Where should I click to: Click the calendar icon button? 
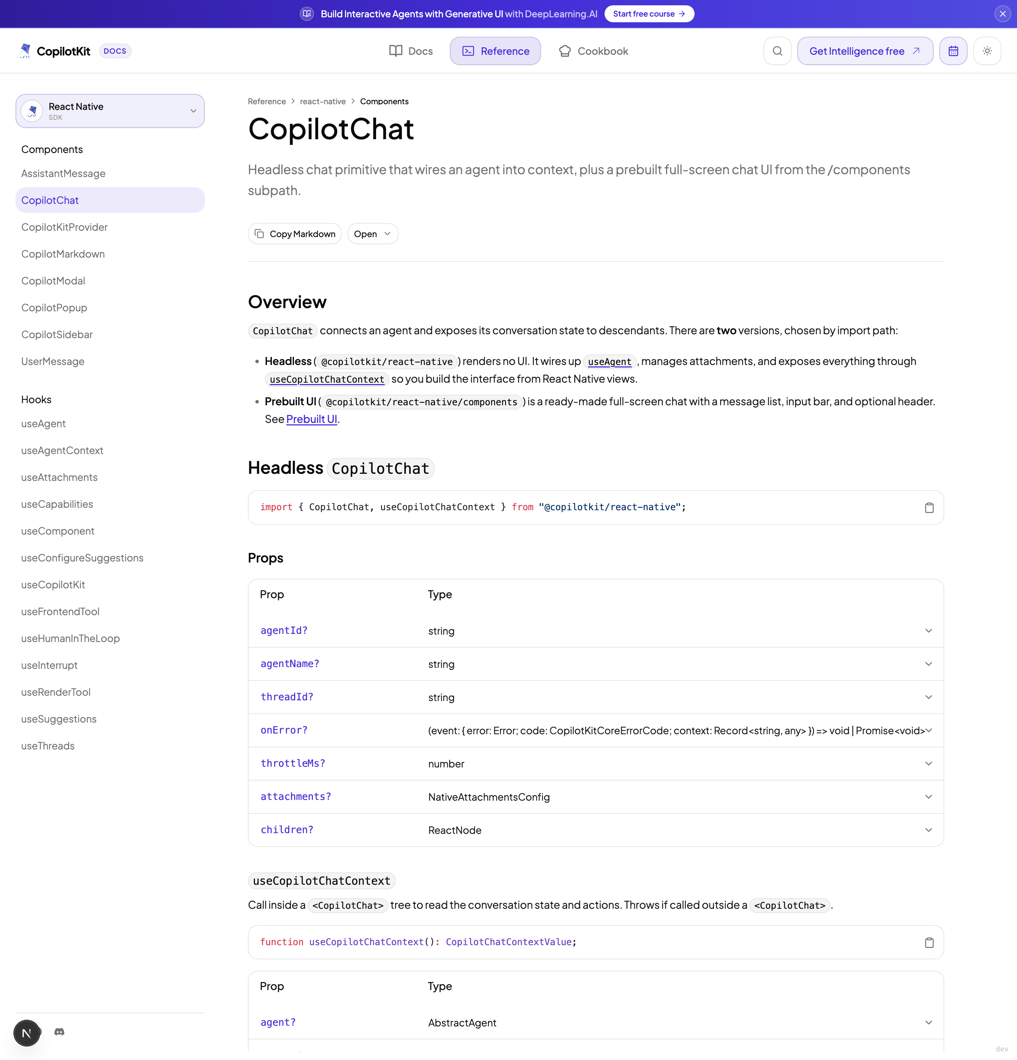(953, 51)
